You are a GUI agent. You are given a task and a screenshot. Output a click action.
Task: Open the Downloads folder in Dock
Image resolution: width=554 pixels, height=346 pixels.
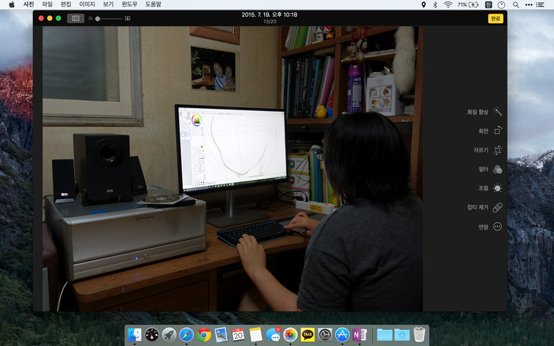tap(402, 334)
